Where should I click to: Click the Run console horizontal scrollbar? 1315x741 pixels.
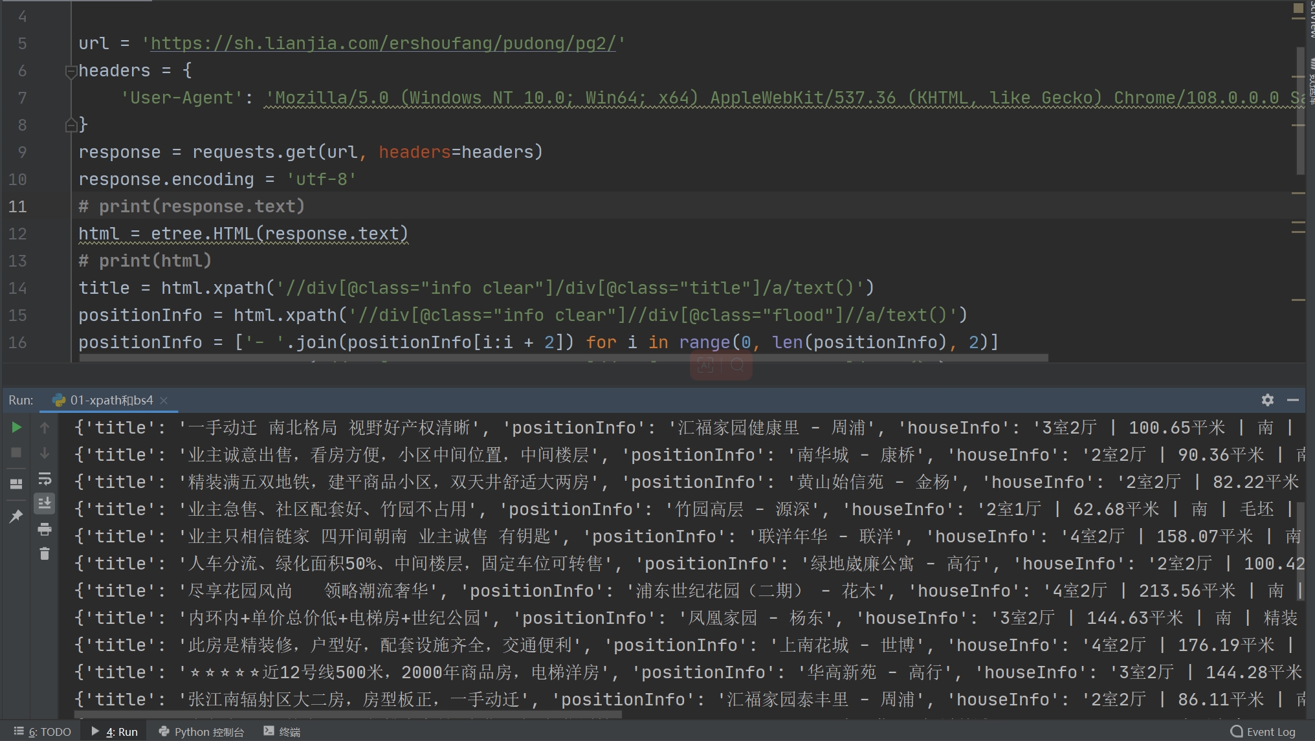[x=348, y=715]
